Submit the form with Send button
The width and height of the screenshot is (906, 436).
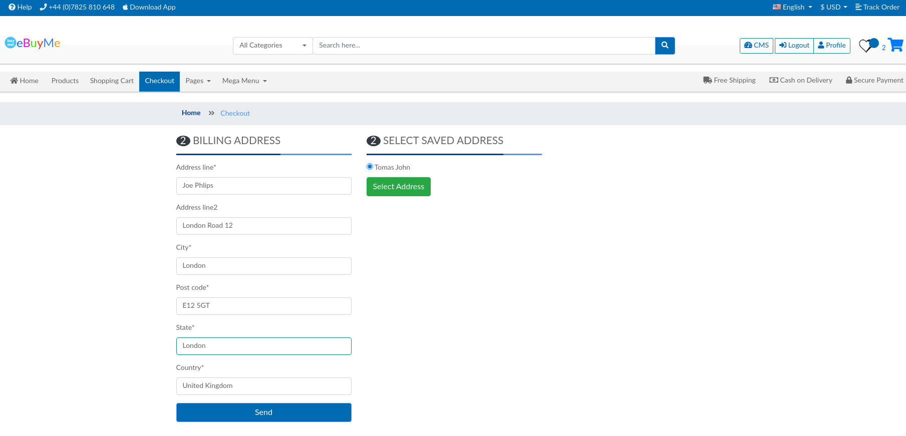coord(263,412)
